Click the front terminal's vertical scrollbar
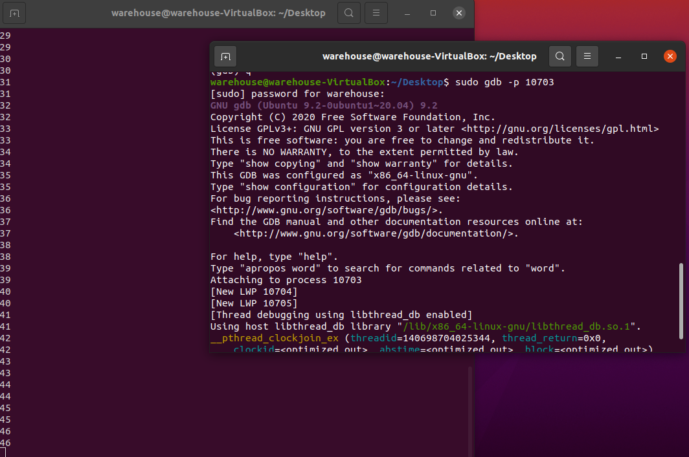The height and width of the screenshot is (457, 689). click(681, 301)
